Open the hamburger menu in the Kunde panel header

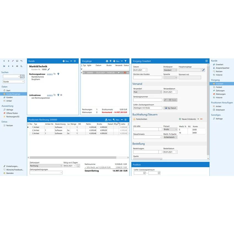pos(75,61)
